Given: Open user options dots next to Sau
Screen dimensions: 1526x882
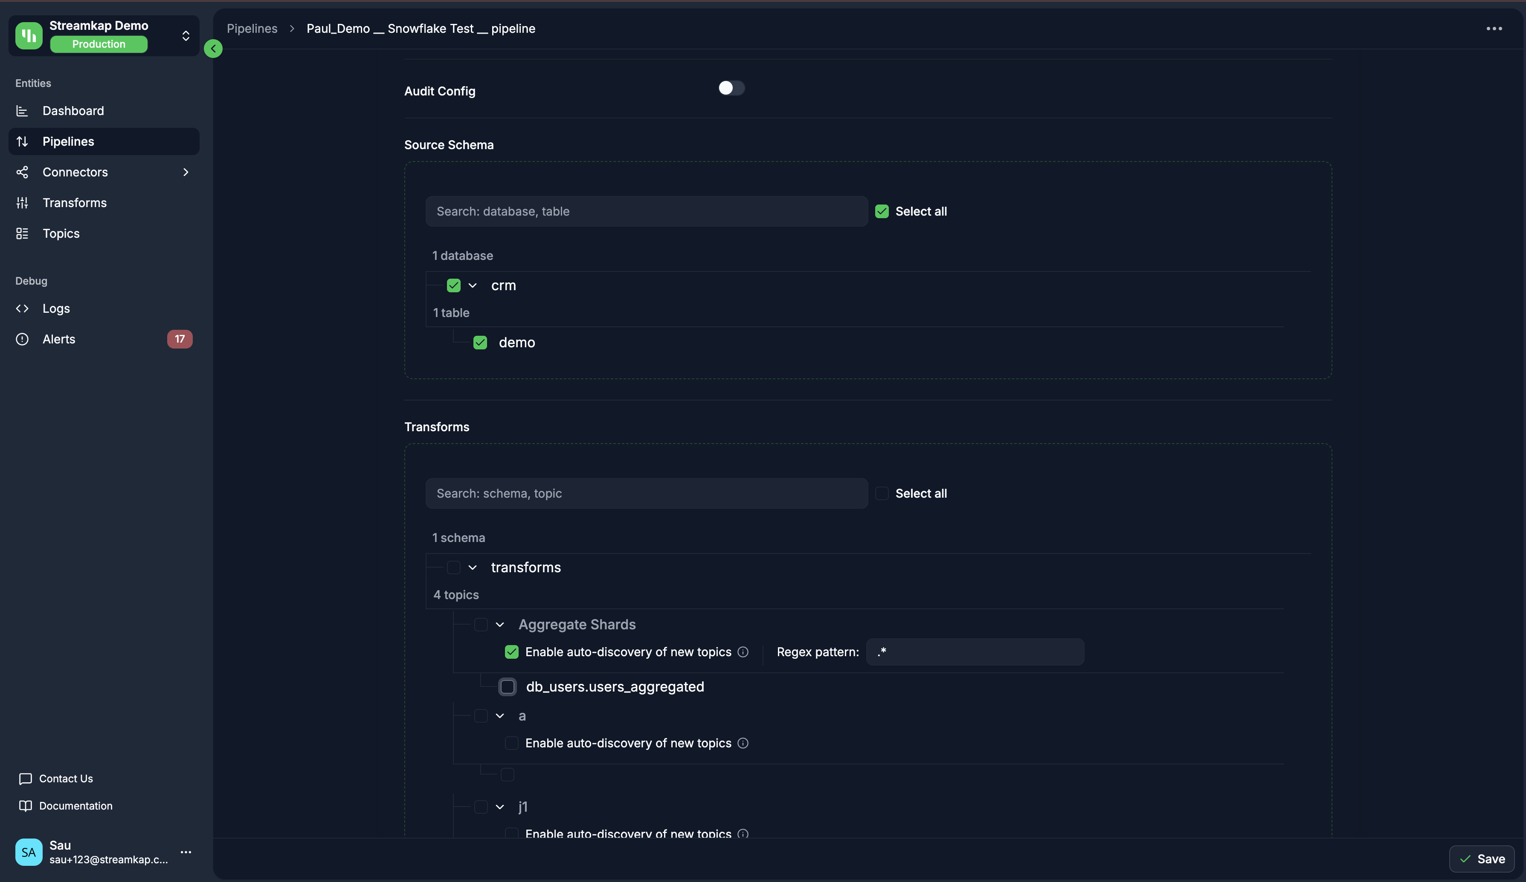Looking at the screenshot, I should (x=186, y=852).
